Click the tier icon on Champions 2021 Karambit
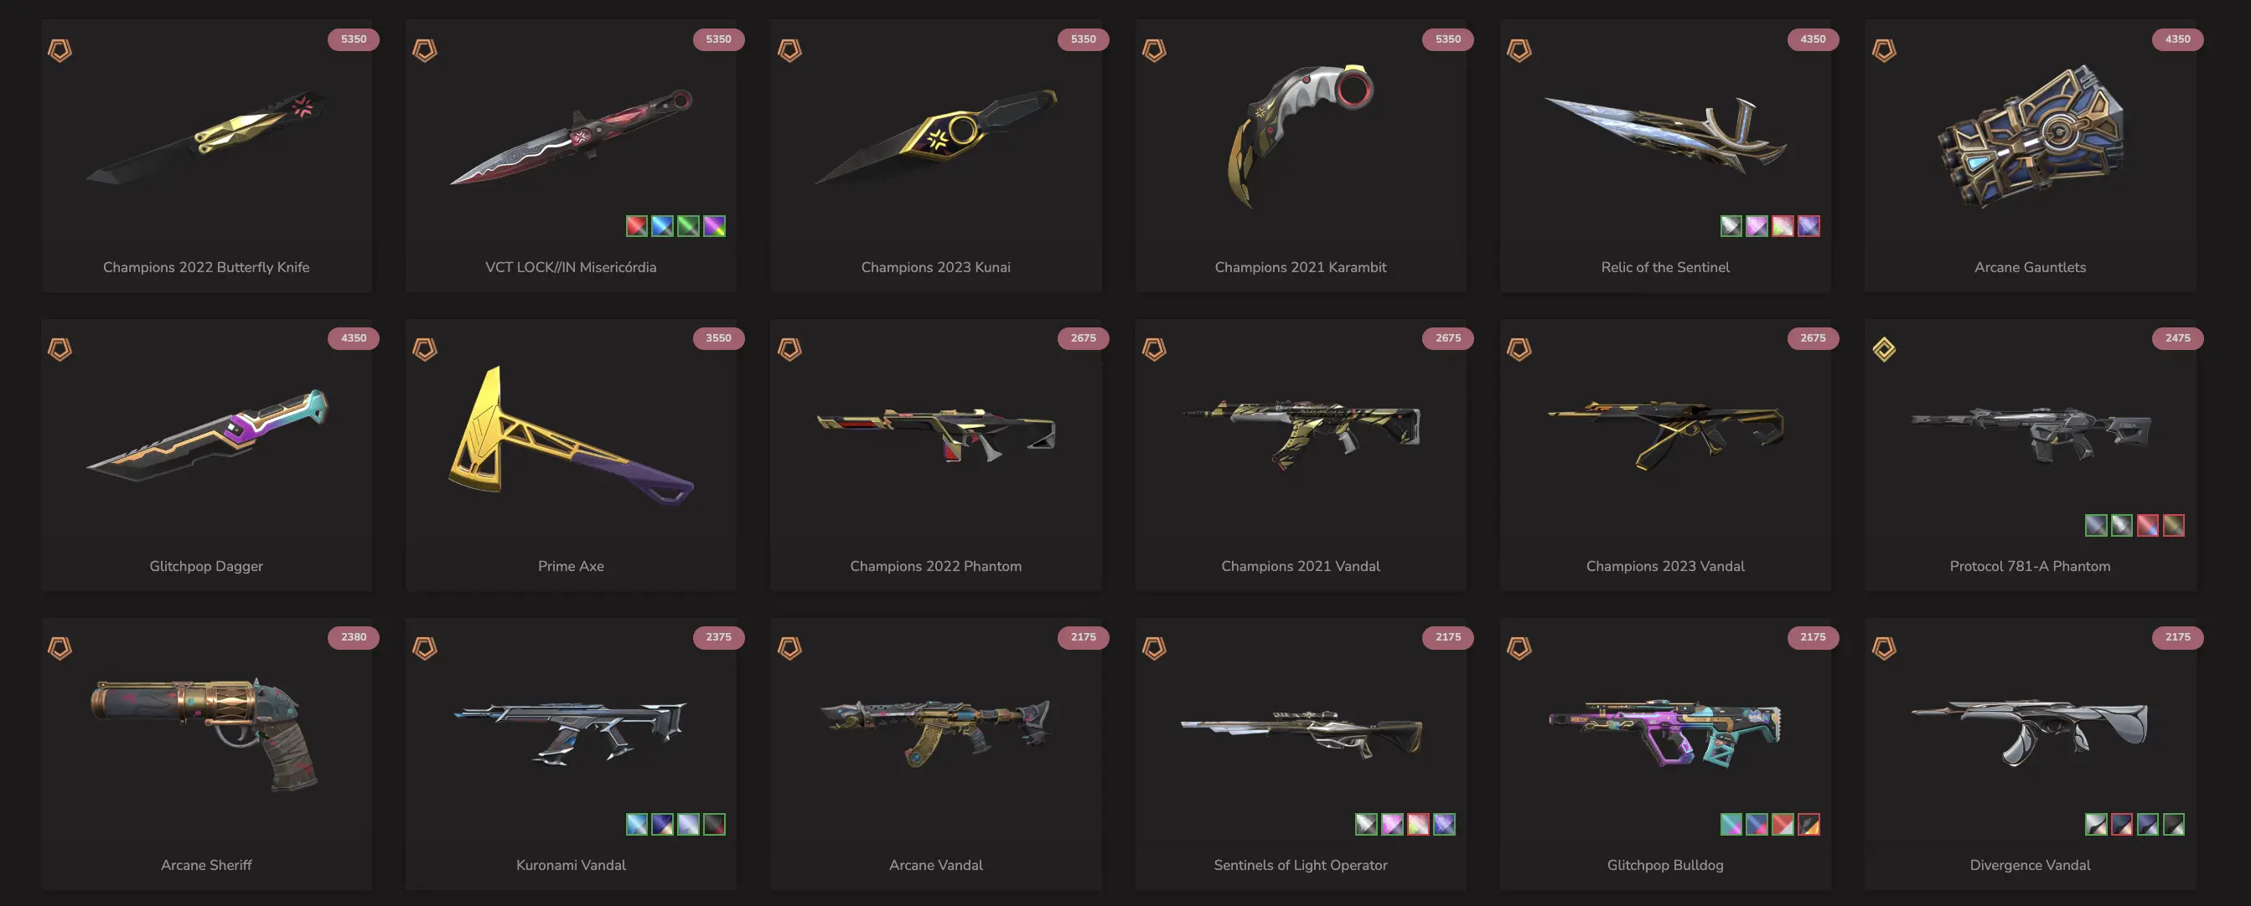Screen dimensions: 2251x906 click(x=1154, y=49)
